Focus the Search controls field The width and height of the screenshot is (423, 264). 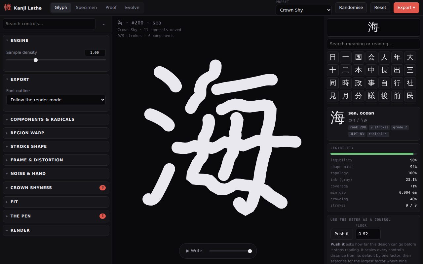49,24
